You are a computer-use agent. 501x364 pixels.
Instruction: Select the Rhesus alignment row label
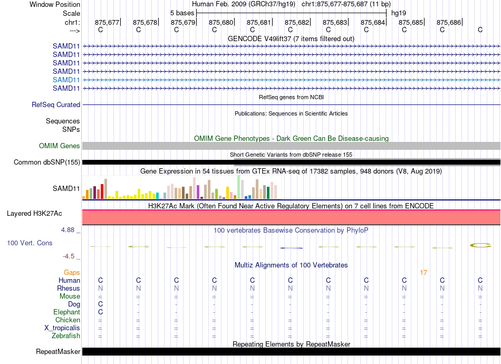(69, 288)
